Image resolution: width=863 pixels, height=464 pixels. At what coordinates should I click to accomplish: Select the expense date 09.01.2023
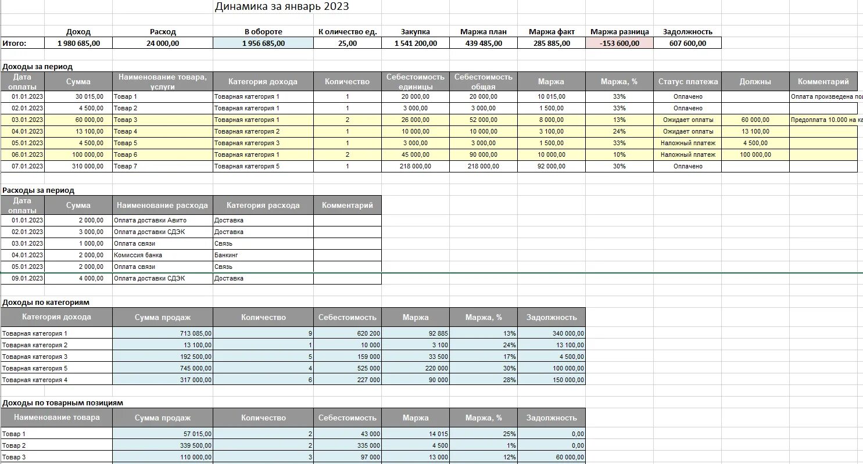[23, 278]
